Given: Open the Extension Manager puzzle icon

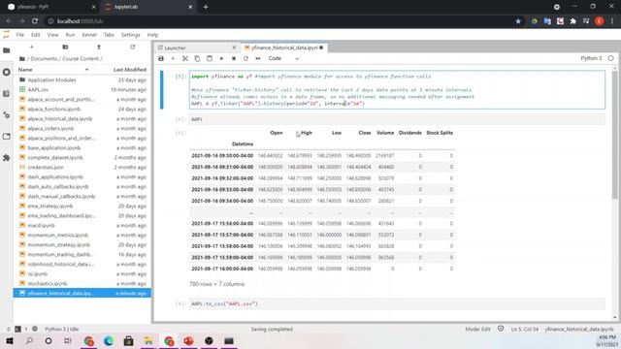Looking at the screenshot, I should click(7, 158).
